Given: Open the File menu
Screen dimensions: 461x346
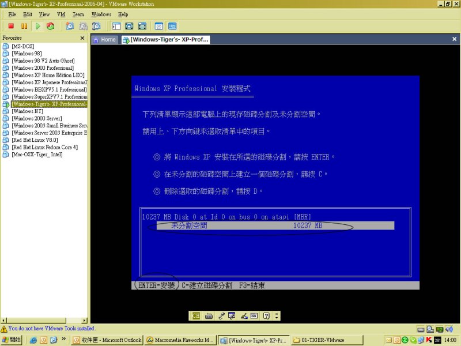Looking at the screenshot, I should (12, 14).
